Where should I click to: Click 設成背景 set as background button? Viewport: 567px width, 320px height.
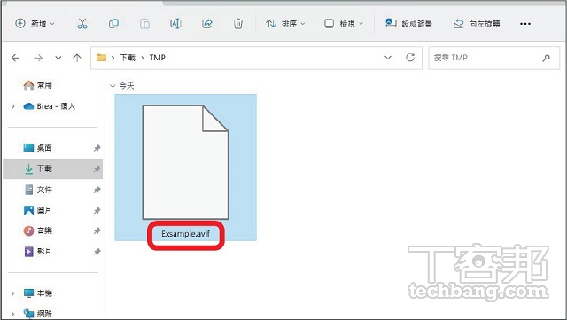[409, 24]
